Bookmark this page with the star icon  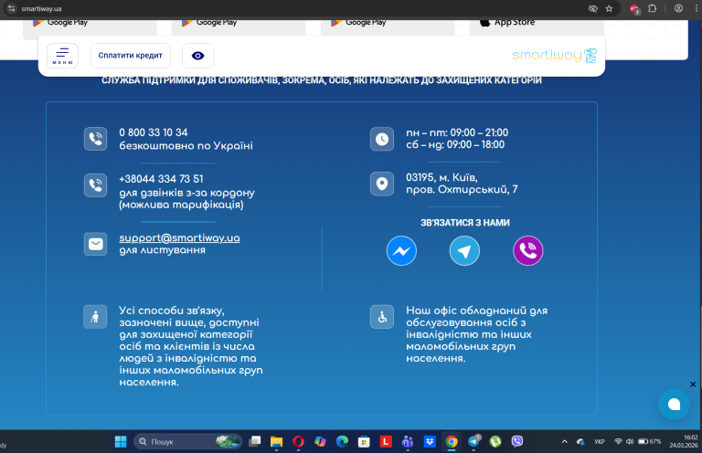pyautogui.click(x=609, y=8)
